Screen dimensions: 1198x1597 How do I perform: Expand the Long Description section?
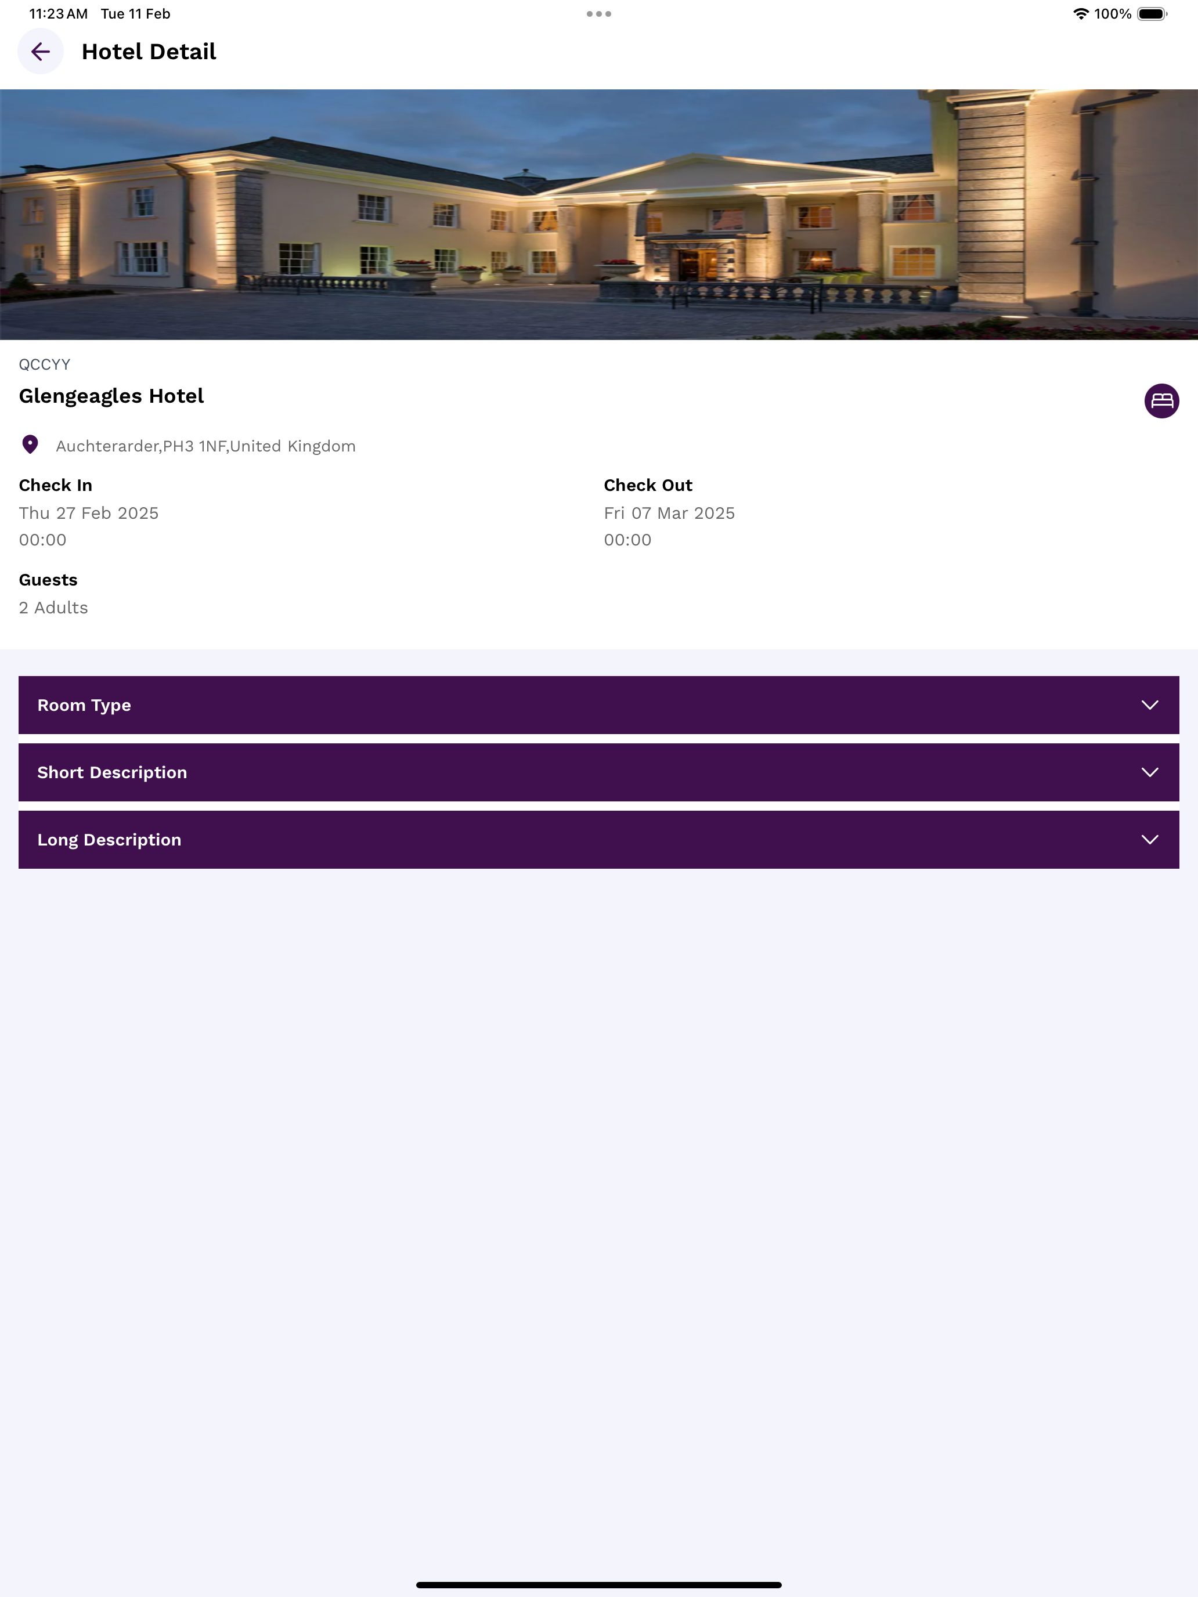coord(598,839)
